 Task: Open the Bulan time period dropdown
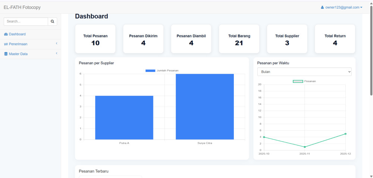click(x=304, y=72)
